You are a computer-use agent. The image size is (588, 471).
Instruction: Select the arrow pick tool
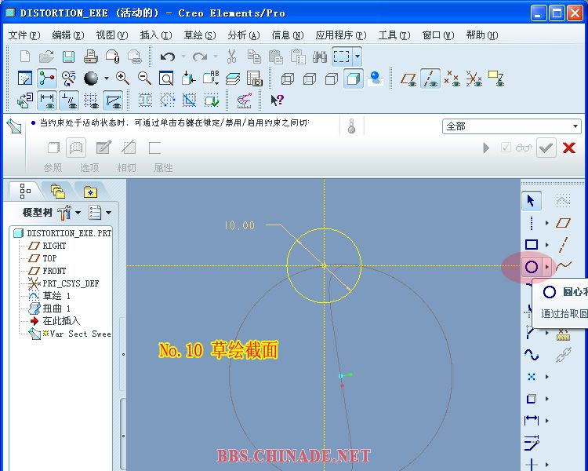tap(531, 201)
